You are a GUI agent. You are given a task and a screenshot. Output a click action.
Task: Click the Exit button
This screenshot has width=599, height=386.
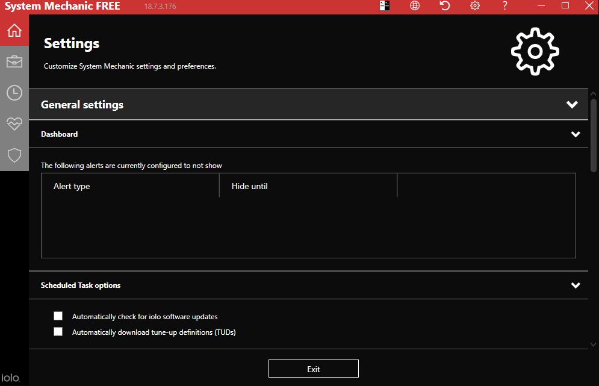click(314, 369)
